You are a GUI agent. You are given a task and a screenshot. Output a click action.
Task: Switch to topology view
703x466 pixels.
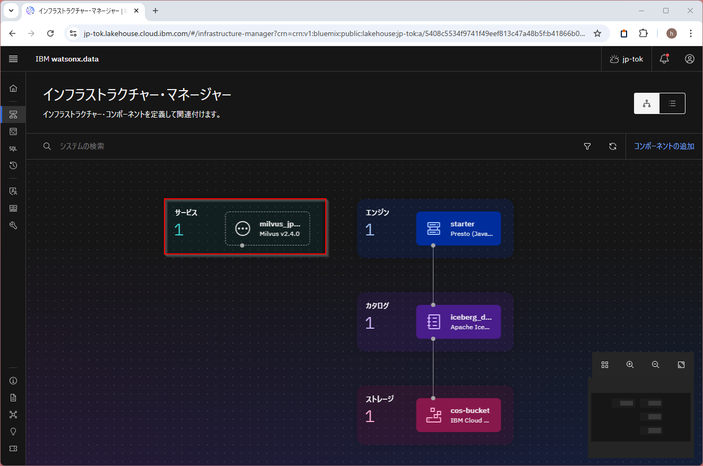point(647,103)
